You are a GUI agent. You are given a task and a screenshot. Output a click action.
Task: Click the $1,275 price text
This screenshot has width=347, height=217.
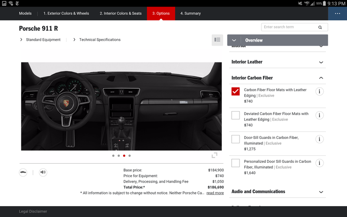point(250,149)
